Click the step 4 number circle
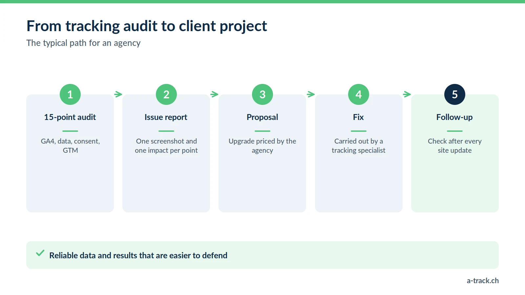This screenshot has height=295, width=525. coord(359,94)
